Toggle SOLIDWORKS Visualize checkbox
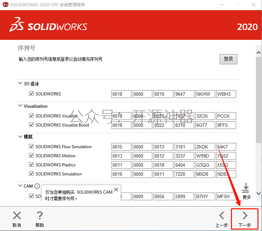262x231 pixels. [31, 115]
